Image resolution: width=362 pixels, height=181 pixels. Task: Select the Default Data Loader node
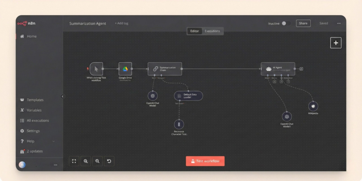(x=188, y=96)
